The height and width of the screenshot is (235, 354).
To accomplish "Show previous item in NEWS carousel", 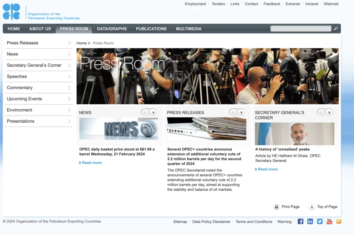I will 145,112.
